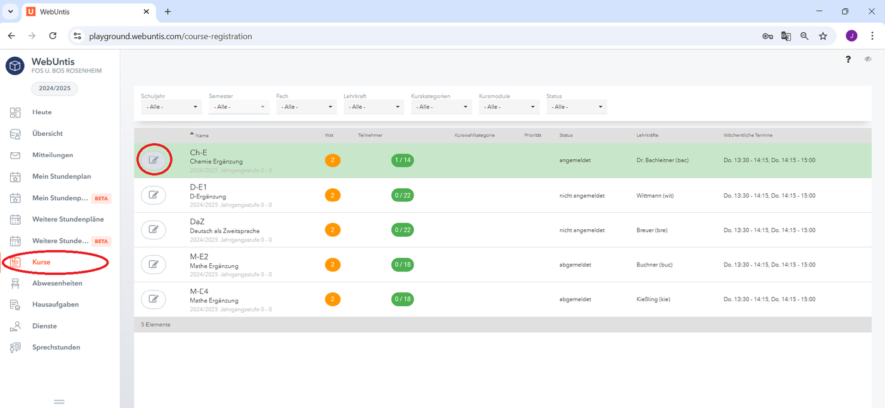Open edit icon for DaZ course
Viewport: 885px width, 408px height.
[x=153, y=230]
